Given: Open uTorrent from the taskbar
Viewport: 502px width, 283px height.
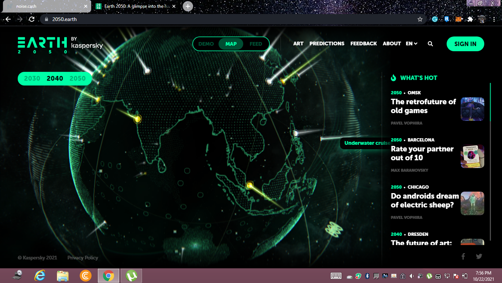Looking at the screenshot, I should 131,276.
